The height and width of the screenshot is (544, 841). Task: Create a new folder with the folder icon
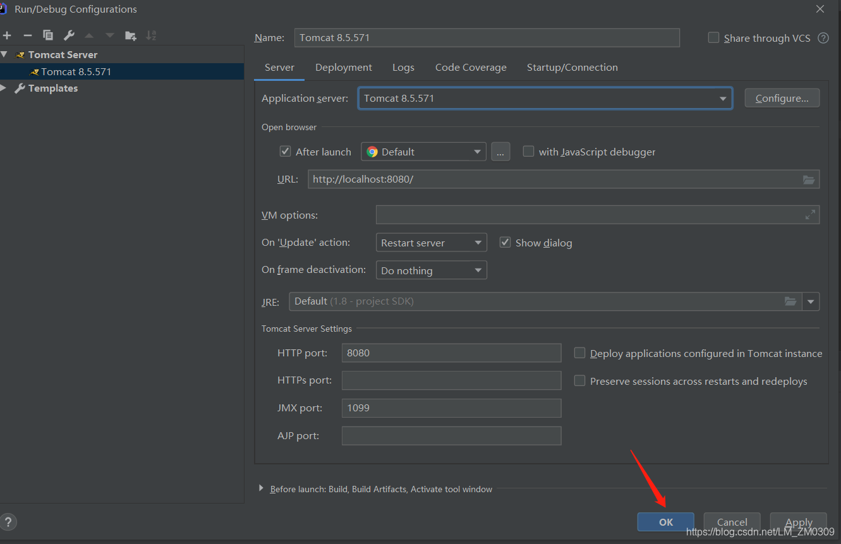coord(131,35)
